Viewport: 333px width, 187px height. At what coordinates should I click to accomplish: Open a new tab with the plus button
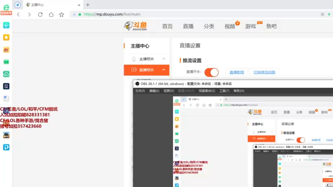pyautogui.click(x=88, y=5)
